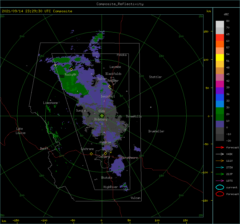This screenshot has width=240, height=224.
Task: Click the dBZ legend heading
Action: pos(226,14)
